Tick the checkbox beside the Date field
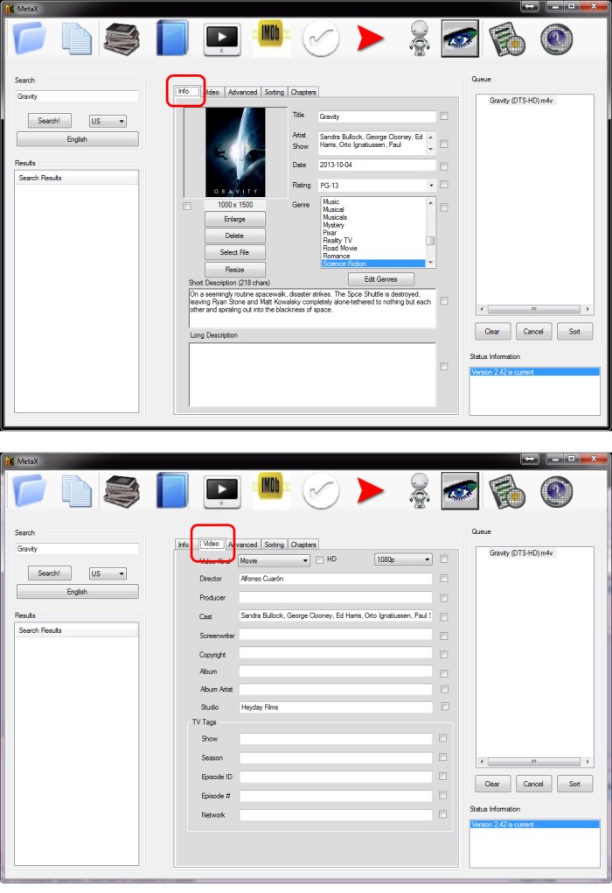Viewport: 612px width, 893px height. tap(443, 166)
